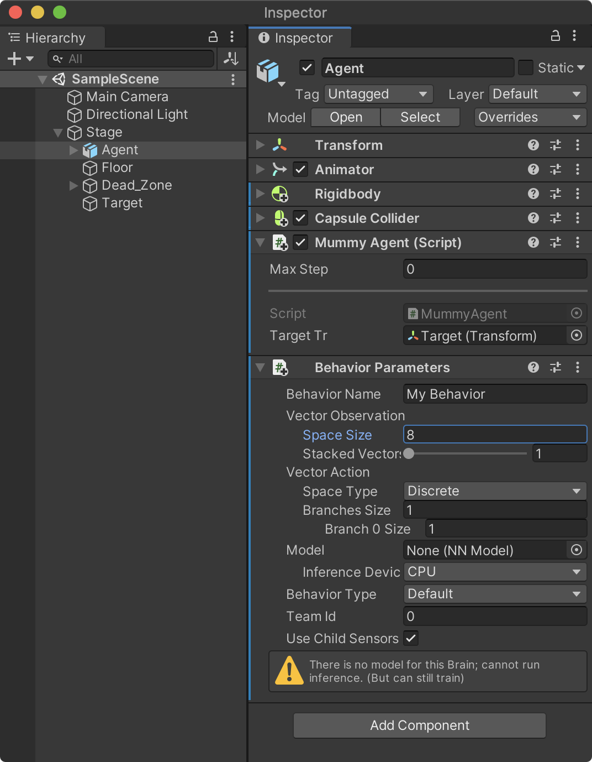Expand the Agent node in Hierarchy
592x762 pixels.
(x=73, y=150)
